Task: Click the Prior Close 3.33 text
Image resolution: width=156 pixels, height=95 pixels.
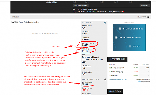Action: (x=86, y=9)
